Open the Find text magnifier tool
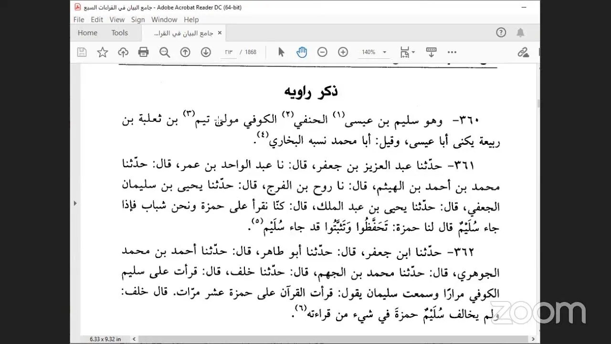This screenshot has width=611, height=344. tap(165, 52)
